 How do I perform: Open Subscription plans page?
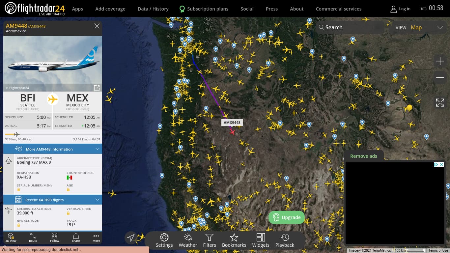[x=204, y=9]
